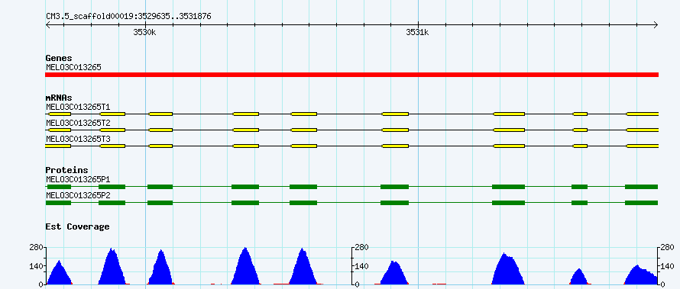Click the MELO3C013265P1 protein label
680x289 pixels.
tap(78, 179)
